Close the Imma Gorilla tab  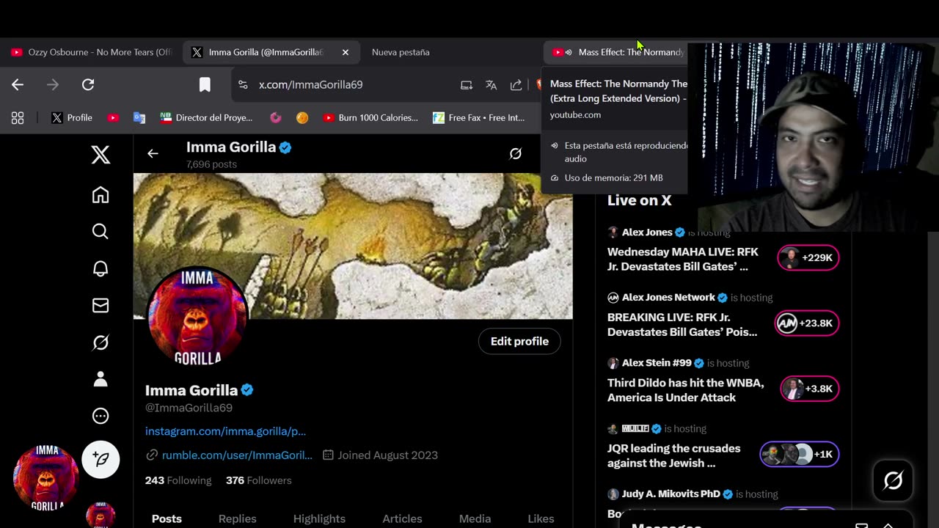point(346,52)
